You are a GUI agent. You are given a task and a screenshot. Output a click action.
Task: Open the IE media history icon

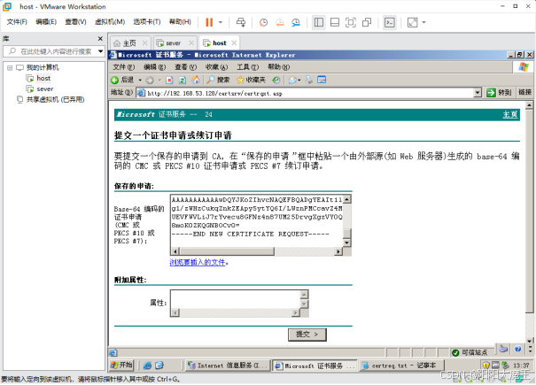(x=276, y=80)
